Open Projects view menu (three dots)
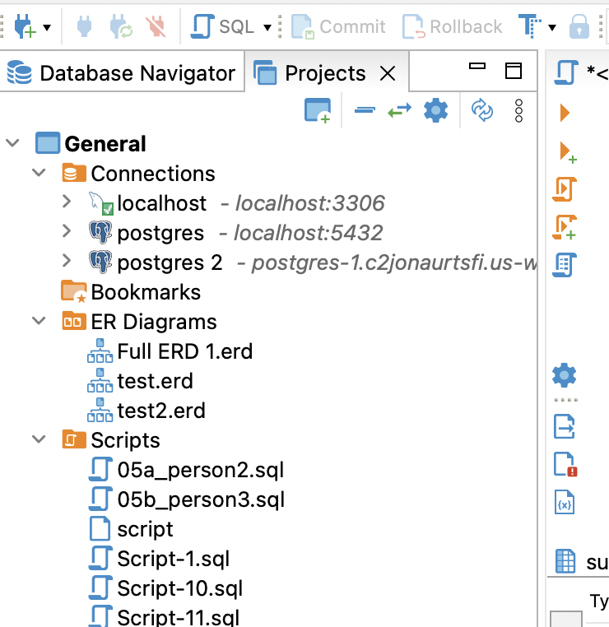 (x=518, y=110)
